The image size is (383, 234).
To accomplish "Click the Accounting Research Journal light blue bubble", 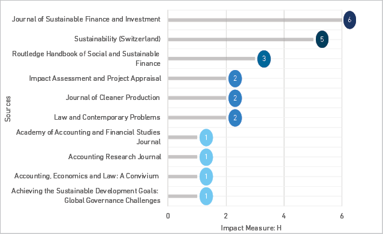I will (206, 157).
